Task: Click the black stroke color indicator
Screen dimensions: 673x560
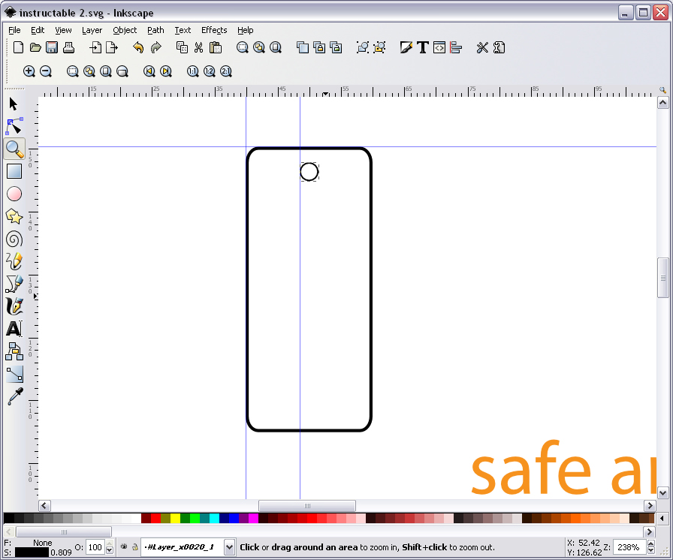Action: tap(32, 552)
